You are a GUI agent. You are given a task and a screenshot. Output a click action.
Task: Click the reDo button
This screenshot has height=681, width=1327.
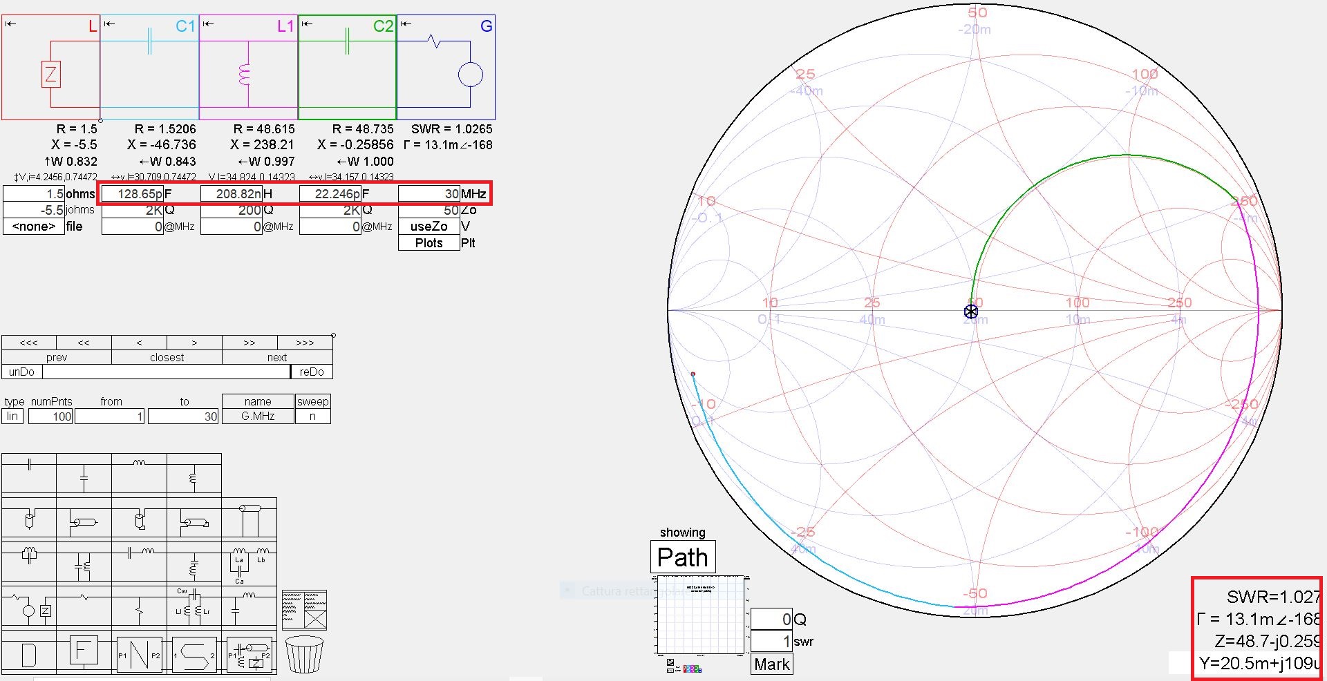(312, 372)
